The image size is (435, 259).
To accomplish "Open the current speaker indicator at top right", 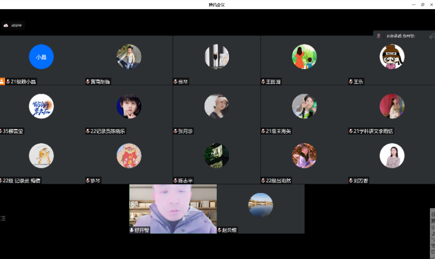I will [399, 36].
